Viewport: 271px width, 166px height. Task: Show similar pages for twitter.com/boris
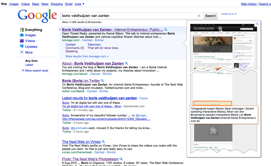[104, 91]
